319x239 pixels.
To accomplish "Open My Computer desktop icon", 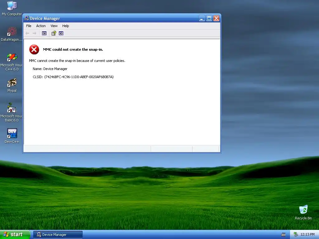I will tap(12, 8).
